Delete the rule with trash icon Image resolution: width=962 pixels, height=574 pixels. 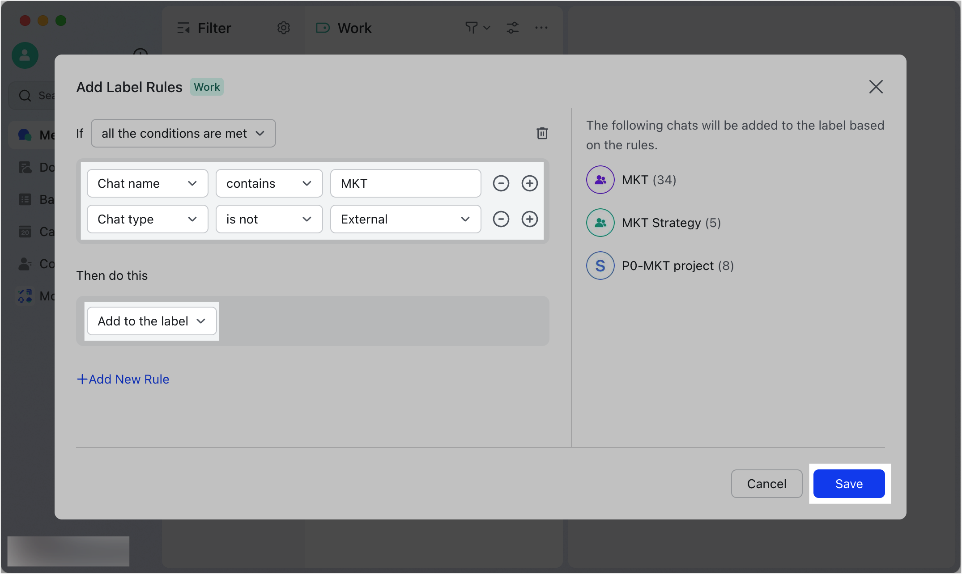pyautogui.click(x=542, y=133)
